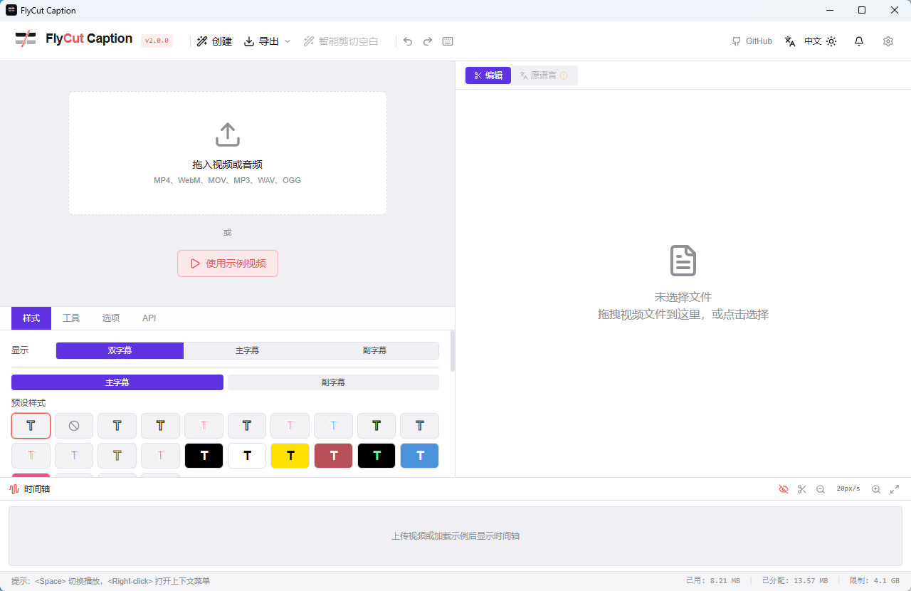Switch to the 编辑 edit tab
This screenshot has width=911, height=591.
pyautogui.click(x=488, y=75)
